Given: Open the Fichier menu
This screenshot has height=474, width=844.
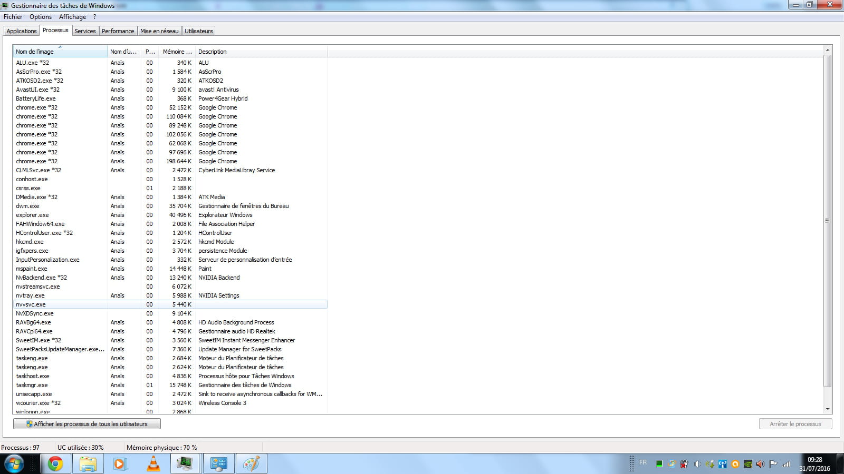Looking at the screenshot, I should (13, 17).
